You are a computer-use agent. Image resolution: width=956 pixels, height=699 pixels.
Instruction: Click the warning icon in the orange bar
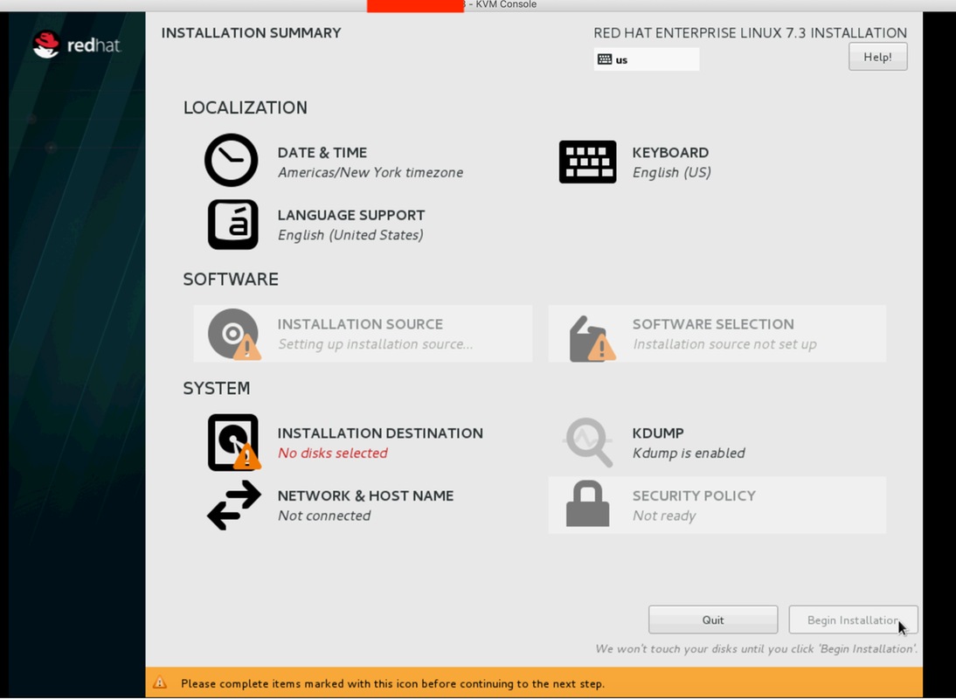point(160,682)
